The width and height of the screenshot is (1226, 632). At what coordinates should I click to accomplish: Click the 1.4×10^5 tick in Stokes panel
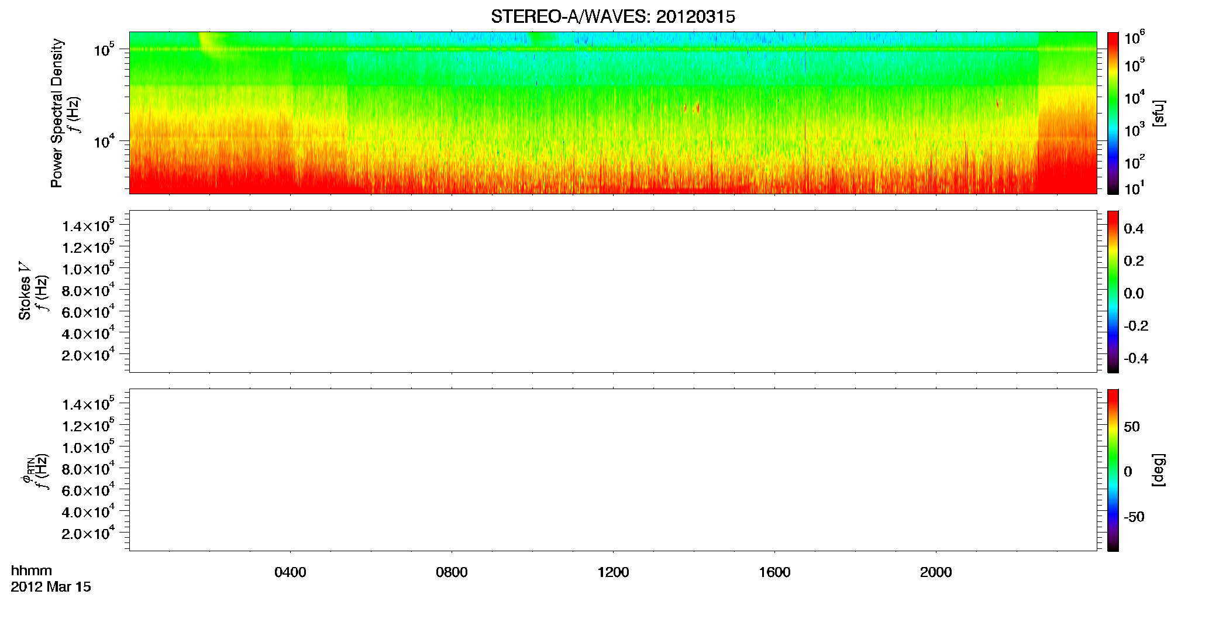point(88,225)
